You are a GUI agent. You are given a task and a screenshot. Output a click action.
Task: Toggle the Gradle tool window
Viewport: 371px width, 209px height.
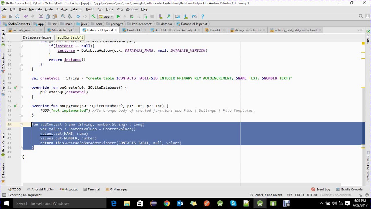click(368, 37)
